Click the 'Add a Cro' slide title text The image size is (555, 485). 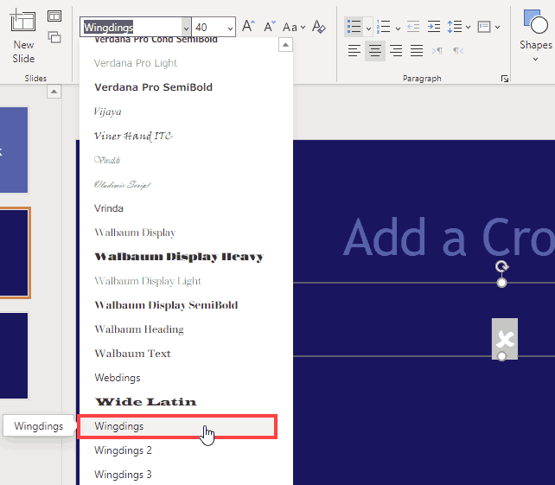pyautogui.click(x=449, y=237)
